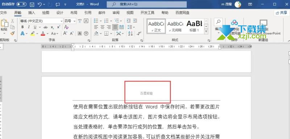Apply strikethrough formatting

[46, 27]
